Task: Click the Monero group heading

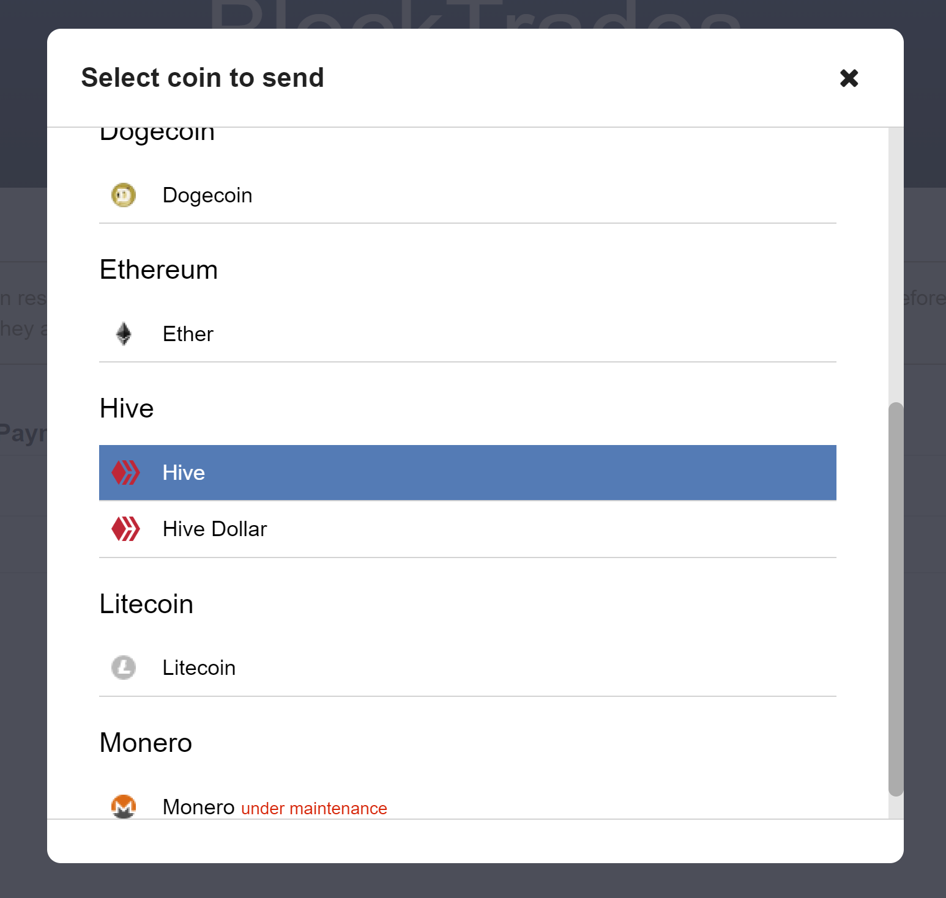Action: click(x=146, y=743)
